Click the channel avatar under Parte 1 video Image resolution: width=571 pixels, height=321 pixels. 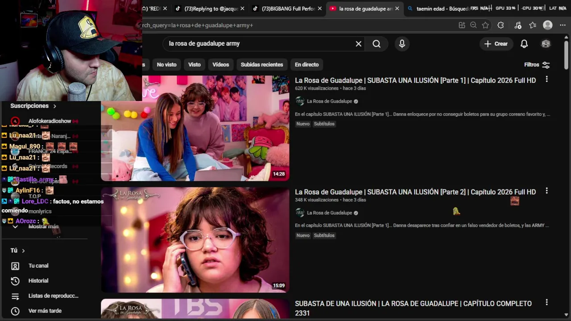[x=300, y=101]
